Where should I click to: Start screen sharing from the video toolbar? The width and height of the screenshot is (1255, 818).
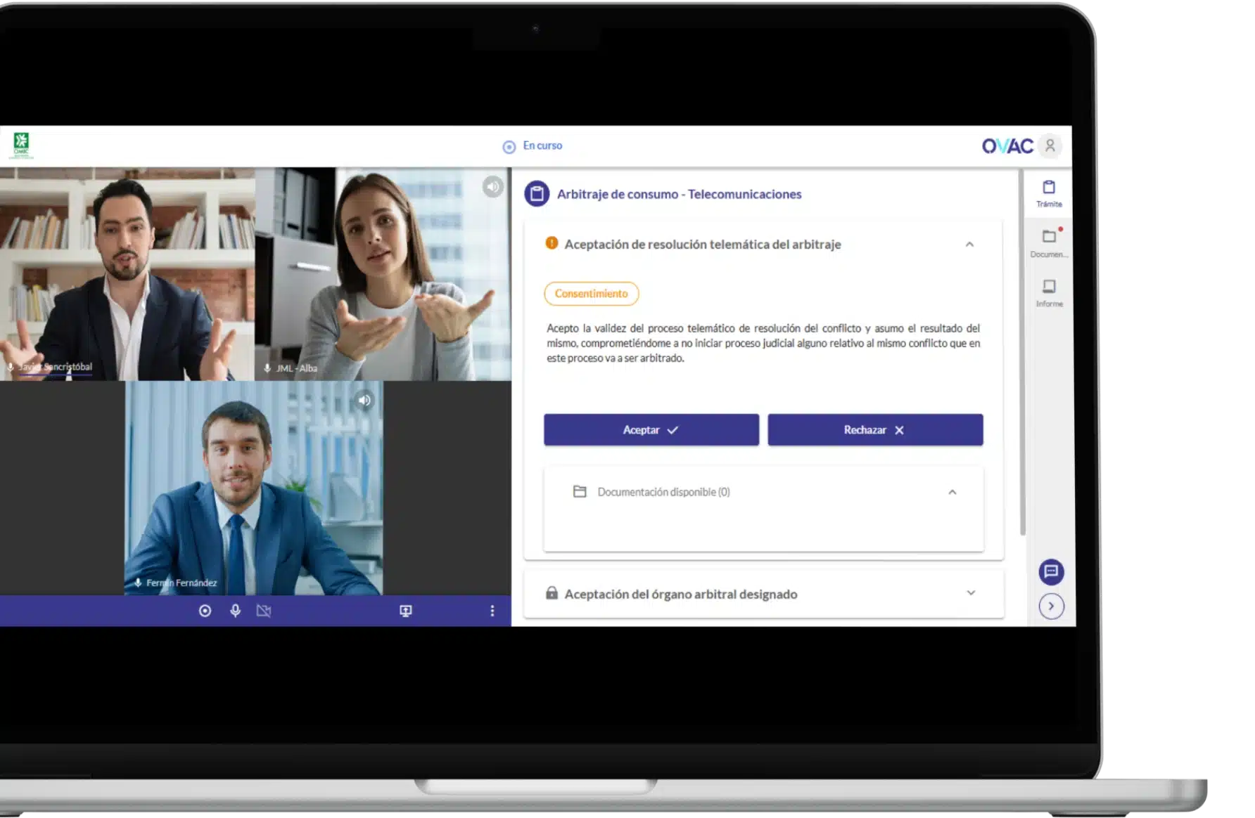pyautogui.click(x=406, y=611)
